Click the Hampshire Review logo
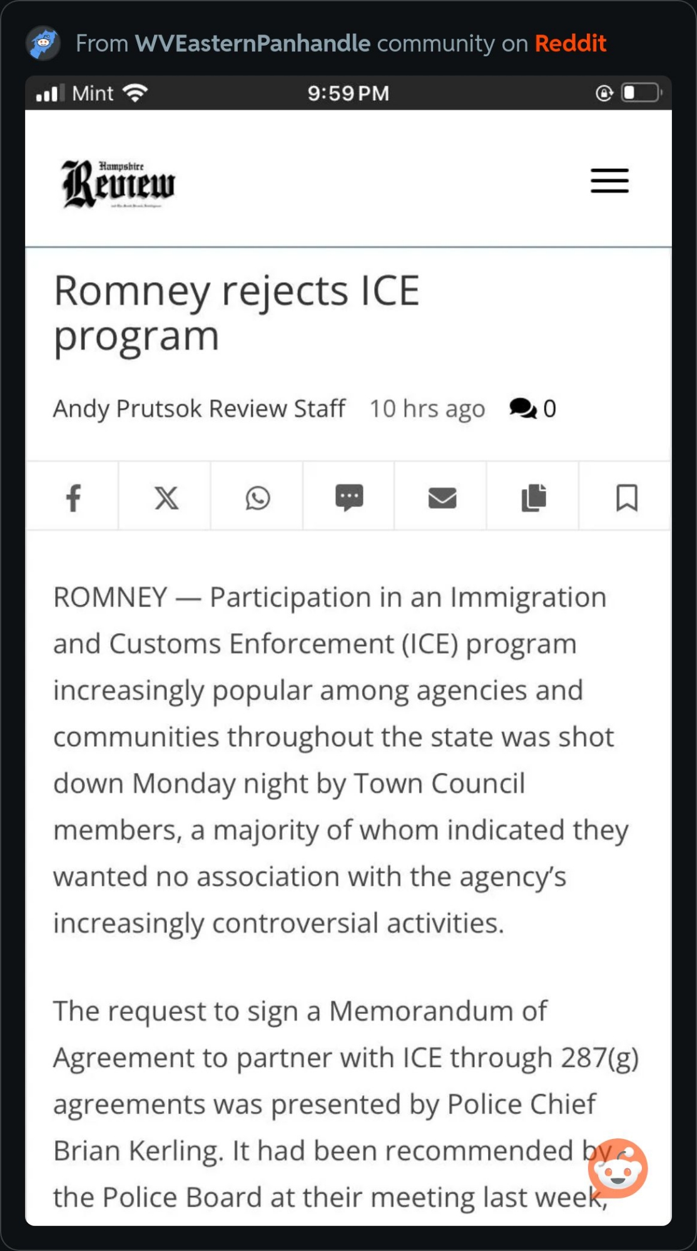697x1251 pixels. click(x=118, y=183)
